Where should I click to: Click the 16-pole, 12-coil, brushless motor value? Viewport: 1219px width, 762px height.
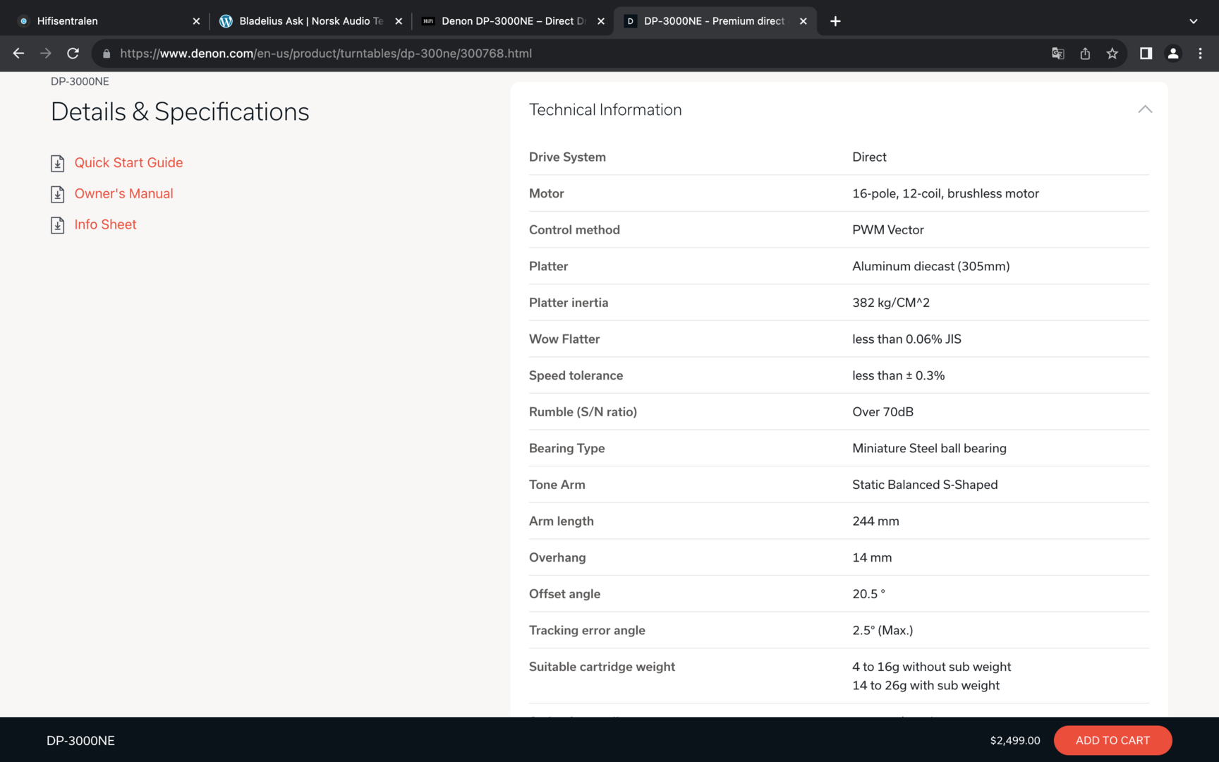tap(945, 193)
